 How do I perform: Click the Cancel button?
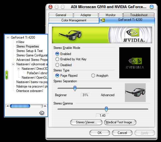(x=122, y=133)
